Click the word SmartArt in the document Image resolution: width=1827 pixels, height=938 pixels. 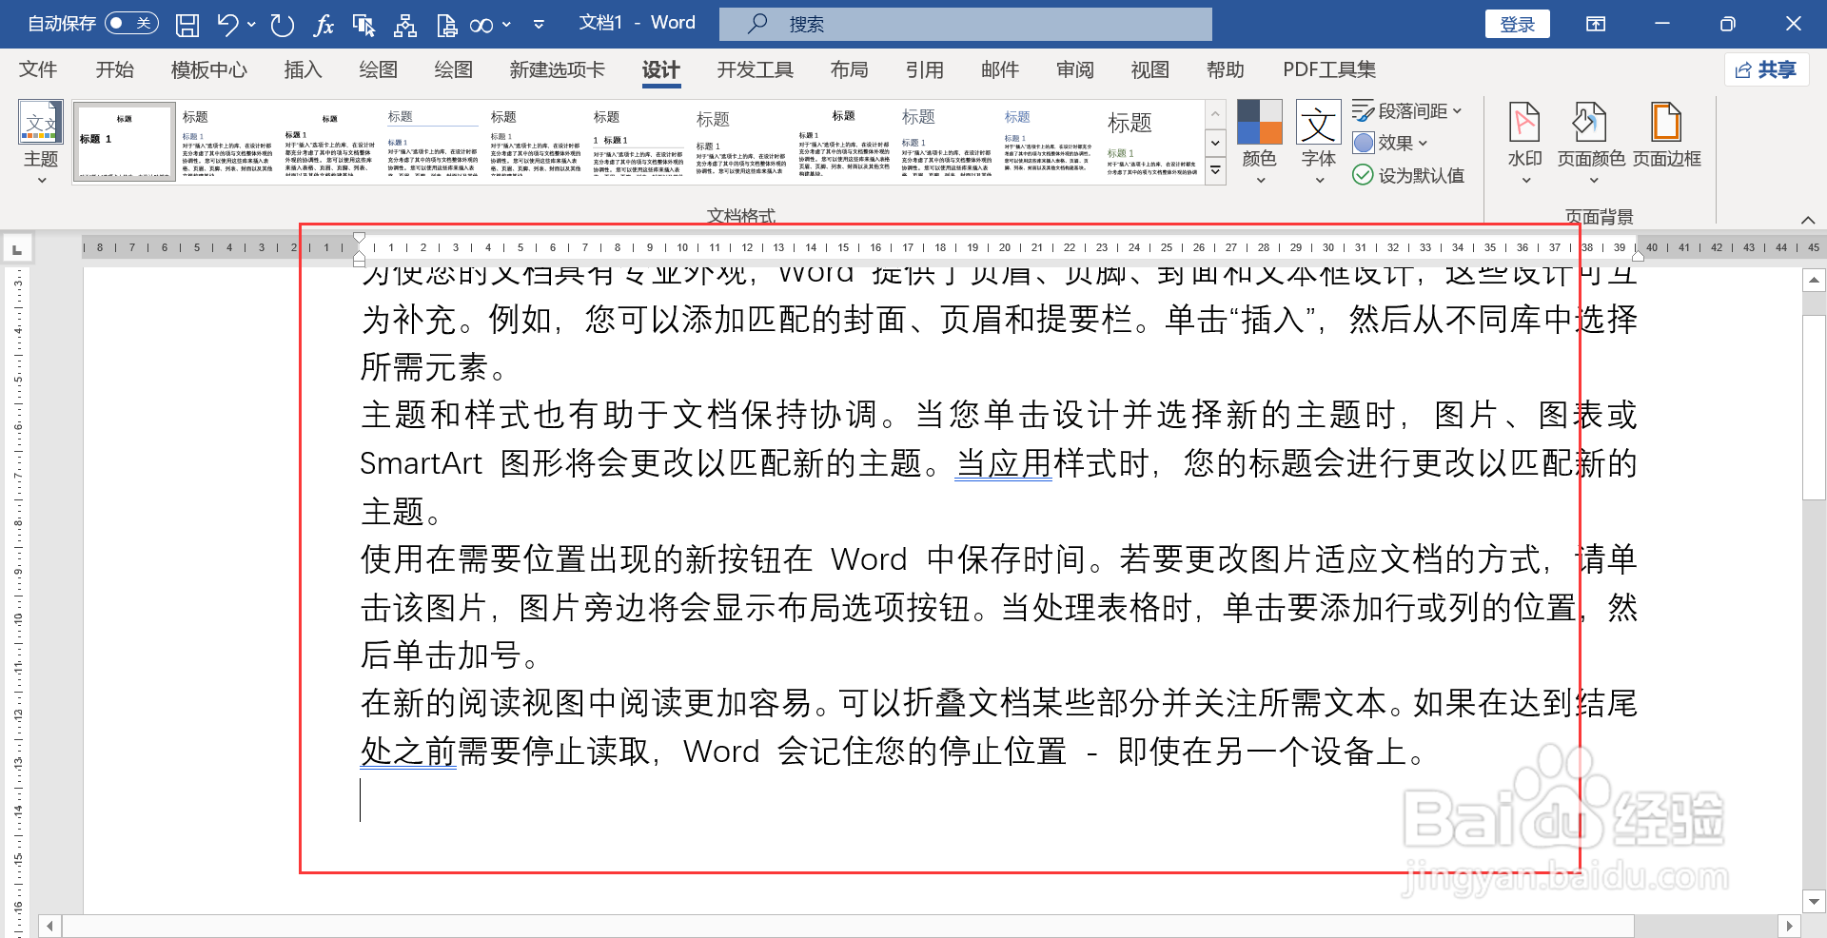pyautogui.click(x=421, y=464)
